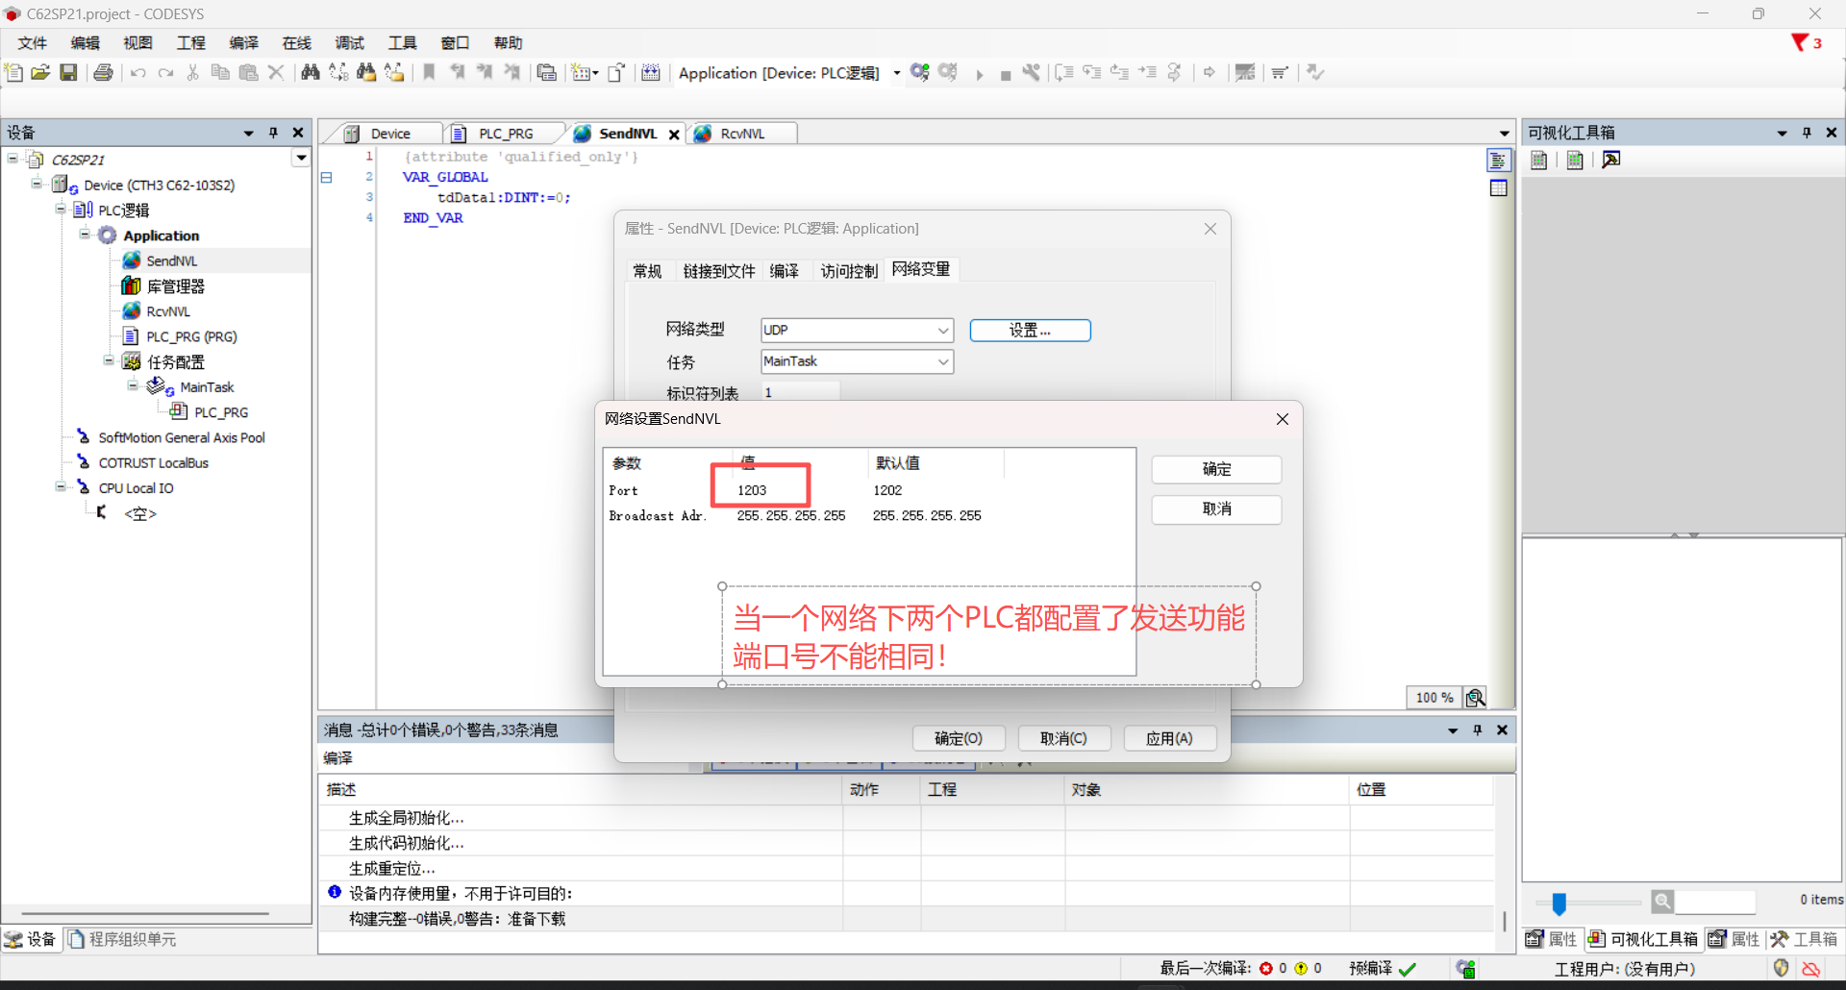Screen dimensions: 1846x990
Task: Click 取消(C) in properties dialog
Action: pyautogui.click(x=1063, y=738)
